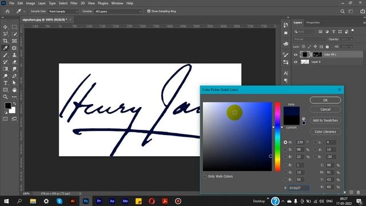Open search with magnifier in options bar

[343, 11]
